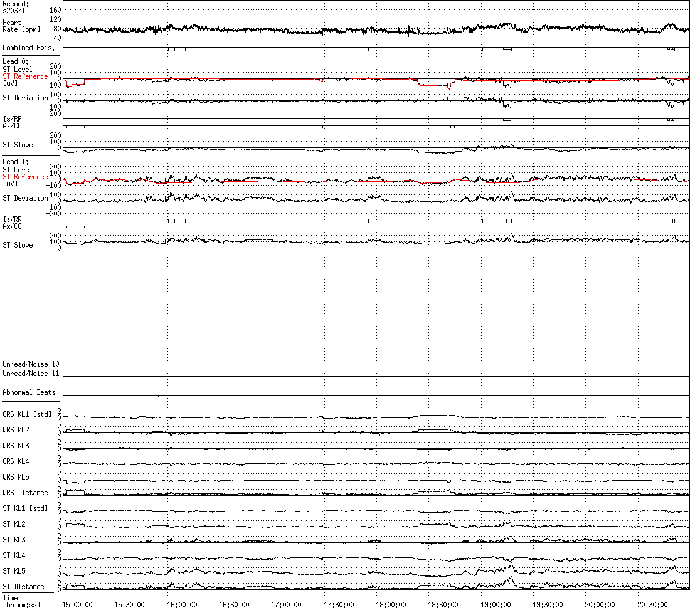Image resolution: width=690 pixels, height=608 pixels.
Task: Select the 19:00:00 time axis label
Action: coord(497,605)
